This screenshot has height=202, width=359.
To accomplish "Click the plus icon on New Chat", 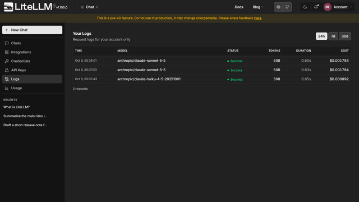I will tap(7, 30).
